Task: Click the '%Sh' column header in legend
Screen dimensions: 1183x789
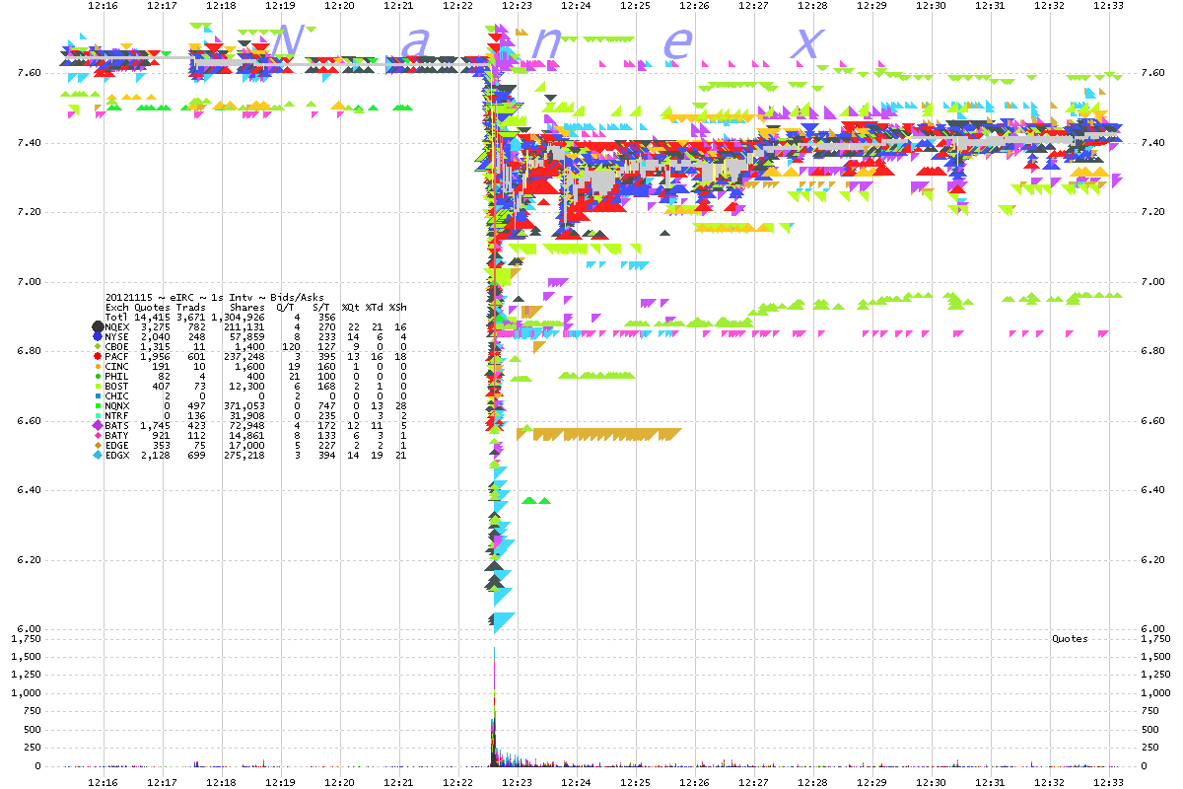Action: 397,307
